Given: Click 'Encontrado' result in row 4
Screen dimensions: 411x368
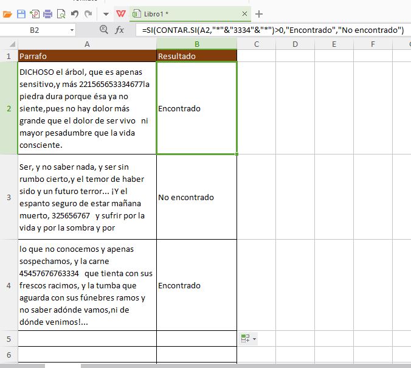Looking at the screenshot, I should coord(196,285).
